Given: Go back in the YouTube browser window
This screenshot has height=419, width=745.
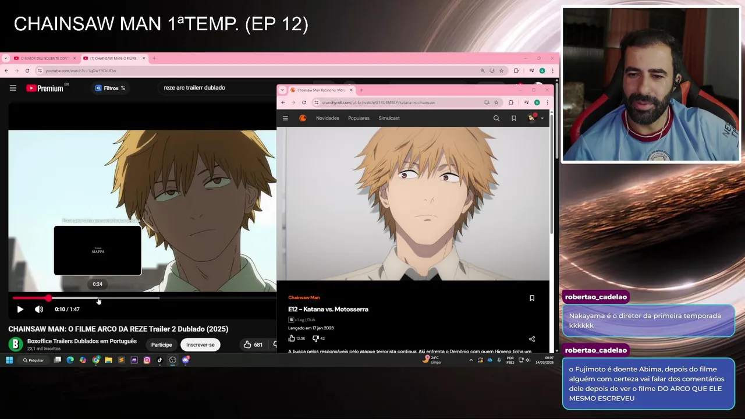Looking at the screenshot, I should point(6,70).
